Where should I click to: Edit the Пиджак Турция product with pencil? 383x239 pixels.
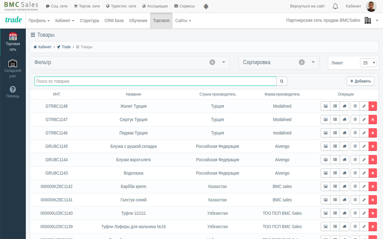364,133
